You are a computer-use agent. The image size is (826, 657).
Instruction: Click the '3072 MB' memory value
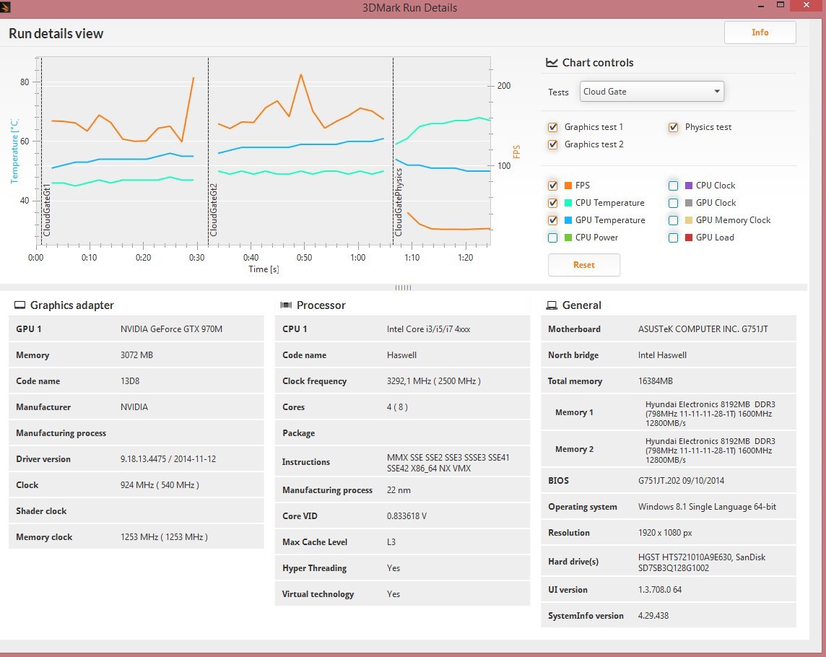click(x=136, y=355)
